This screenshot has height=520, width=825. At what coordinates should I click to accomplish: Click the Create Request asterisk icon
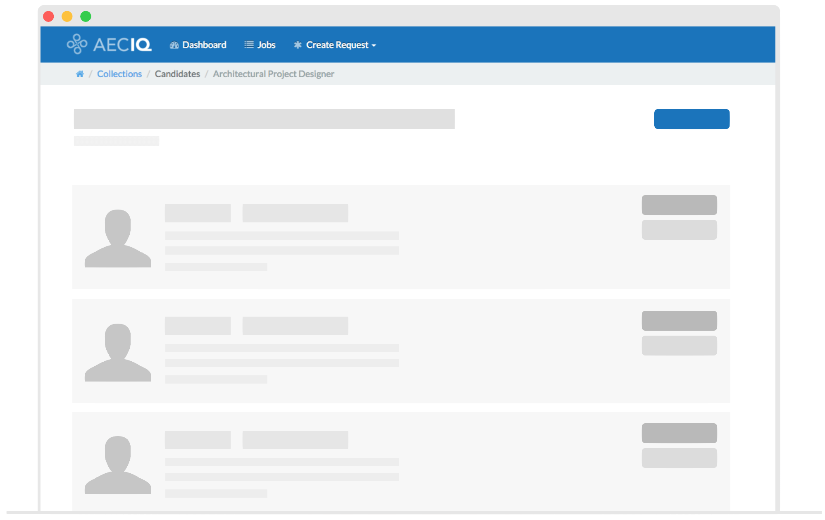pos(298,45)
